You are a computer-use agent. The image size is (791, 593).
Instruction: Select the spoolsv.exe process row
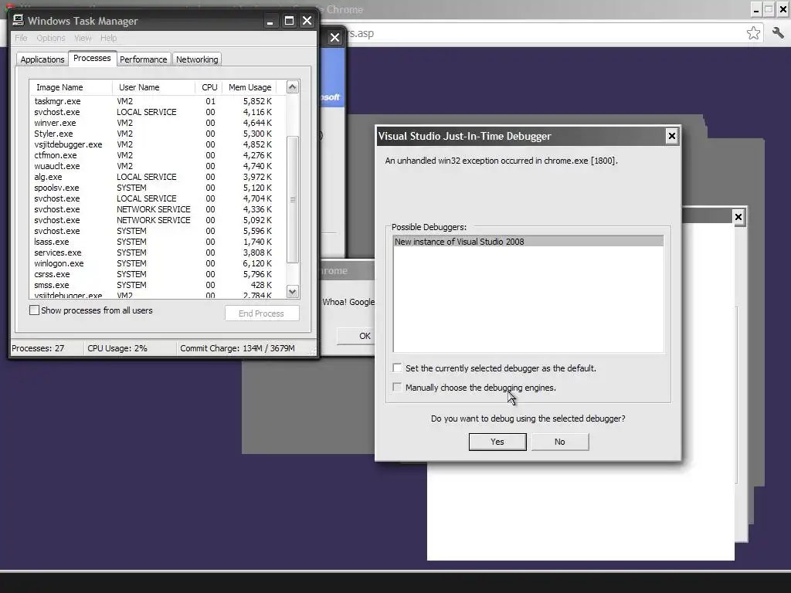(158, 188)
